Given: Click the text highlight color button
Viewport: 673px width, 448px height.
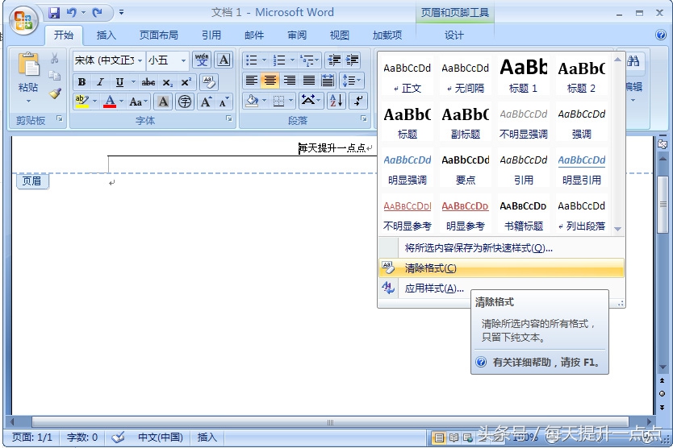Looking at the screenshot, I should (82, 102).
